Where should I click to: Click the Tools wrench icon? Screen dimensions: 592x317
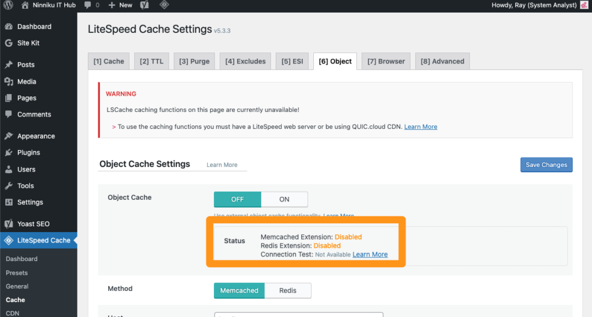coord(9,186)
